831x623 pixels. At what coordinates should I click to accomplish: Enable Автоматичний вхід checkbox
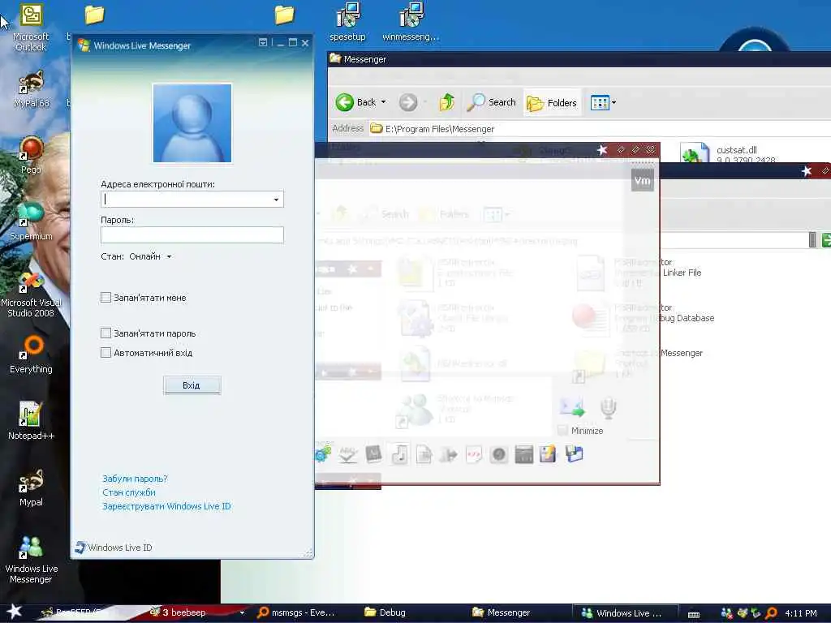pyautogui.click(x=106, y=353)
